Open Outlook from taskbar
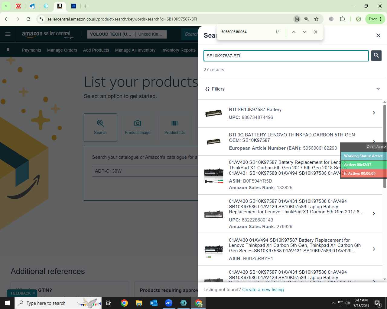 [154, 303]
